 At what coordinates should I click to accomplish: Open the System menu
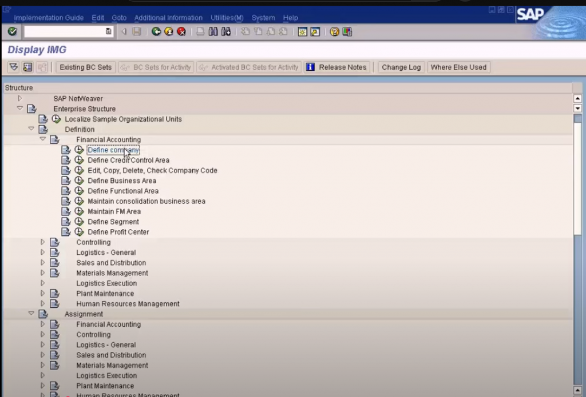point(263,18)
